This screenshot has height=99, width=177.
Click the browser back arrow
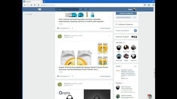click(25, 5)
